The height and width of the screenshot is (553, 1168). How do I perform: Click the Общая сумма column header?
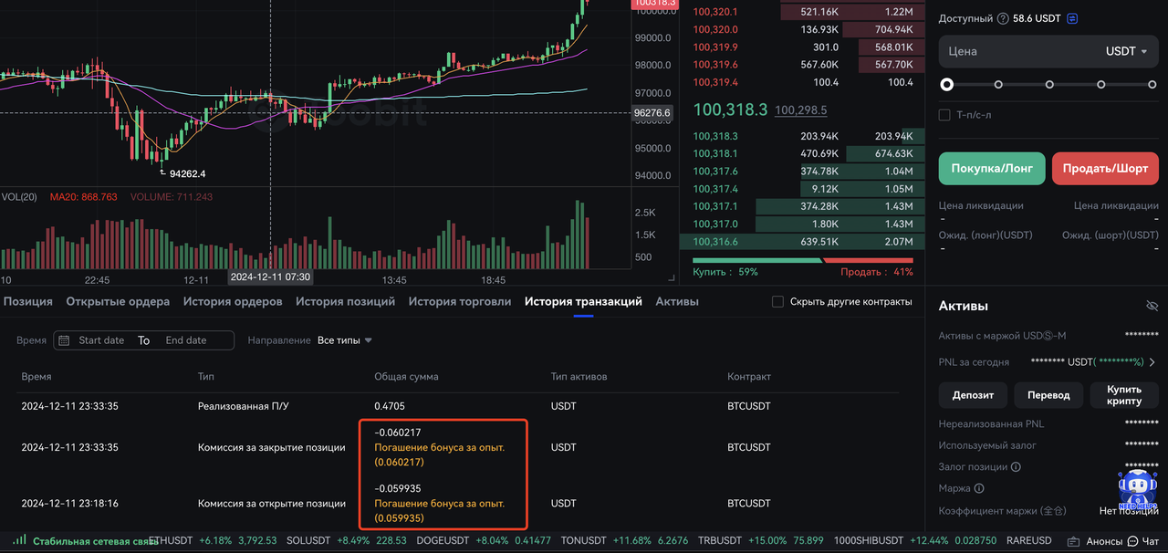coord(406,376)
